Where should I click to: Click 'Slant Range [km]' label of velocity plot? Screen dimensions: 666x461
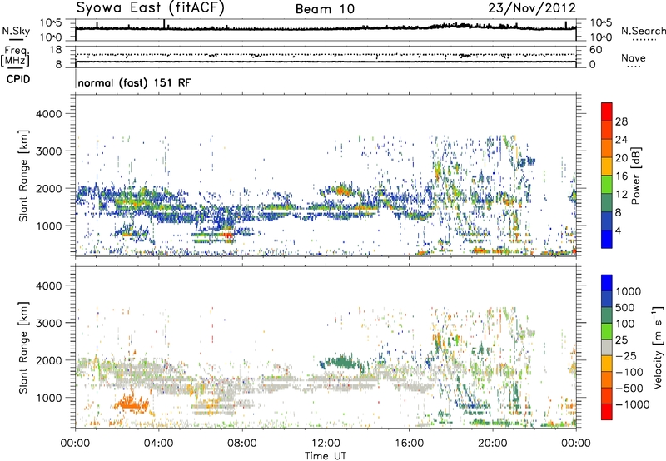tap(23, 347)
